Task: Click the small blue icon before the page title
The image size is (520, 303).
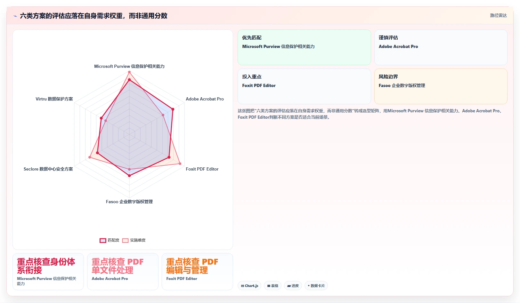Action: 15,16
